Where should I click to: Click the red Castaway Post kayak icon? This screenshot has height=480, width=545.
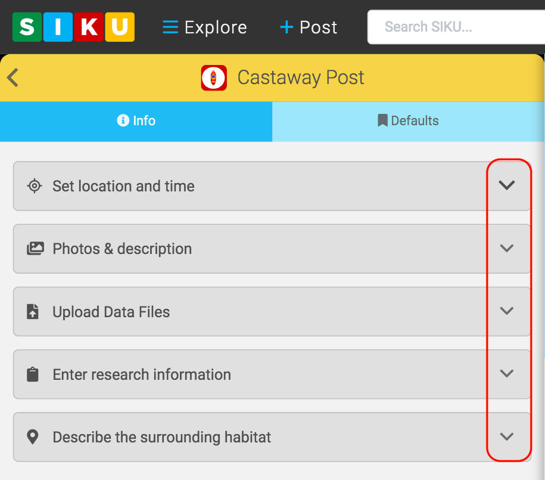214,78
